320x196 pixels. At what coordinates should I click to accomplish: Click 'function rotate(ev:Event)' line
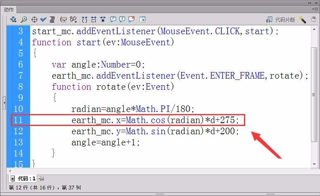pyautogui.click(x=113, y=87)
